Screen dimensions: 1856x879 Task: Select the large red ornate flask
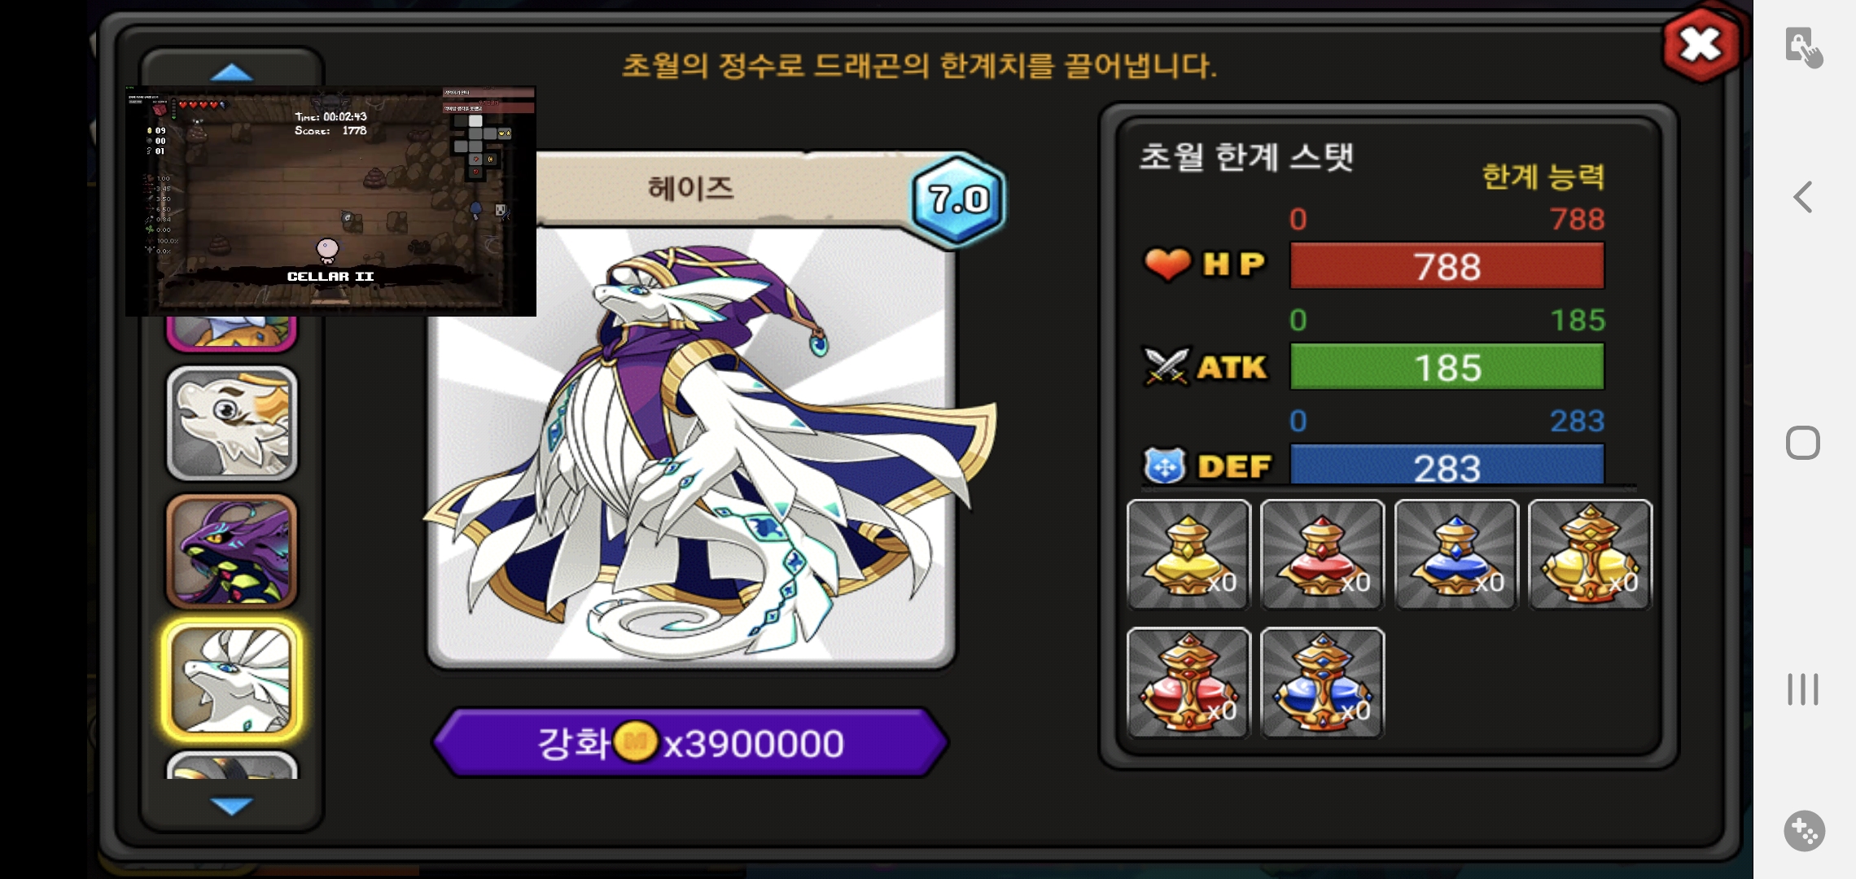(1188, 682)
